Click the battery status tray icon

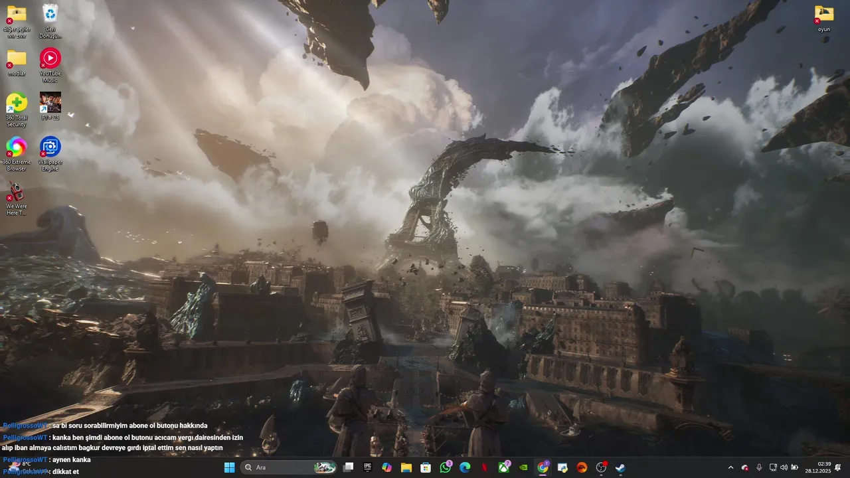pos(794,467)
